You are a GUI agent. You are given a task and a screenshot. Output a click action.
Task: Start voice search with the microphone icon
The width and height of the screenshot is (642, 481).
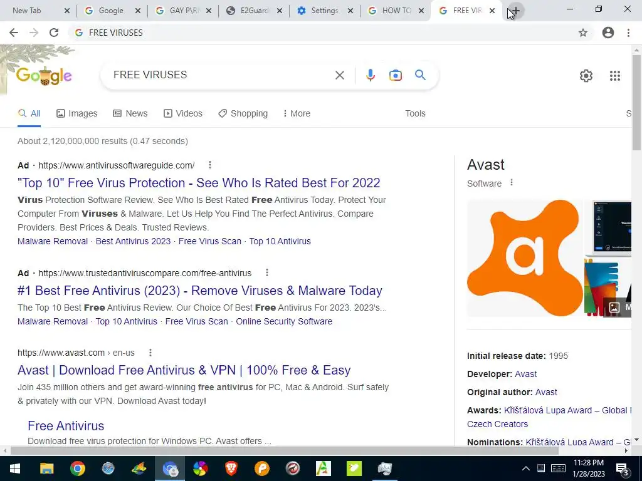(x=370, y=75)
